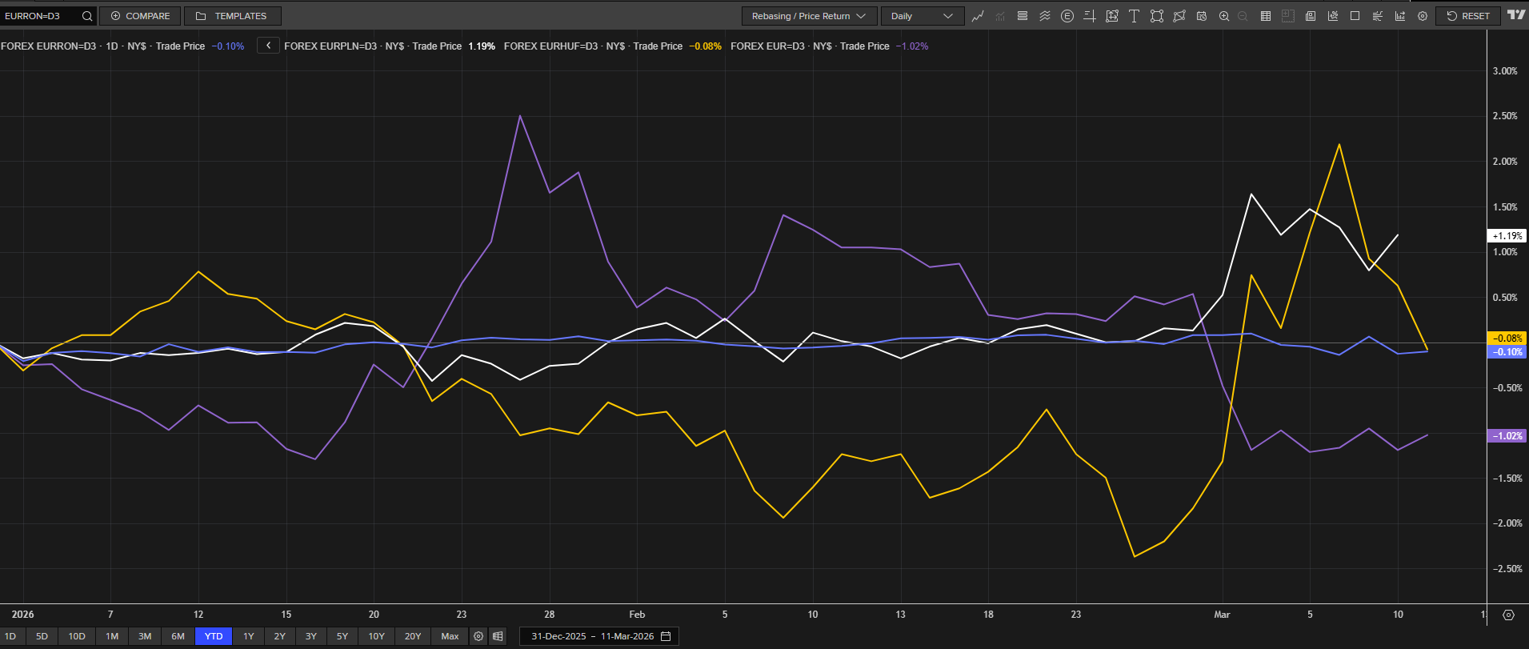This screenshot has width=1529, height=649.
Task: Toggle the 1Y time range
Action: [x=248, y=636]
